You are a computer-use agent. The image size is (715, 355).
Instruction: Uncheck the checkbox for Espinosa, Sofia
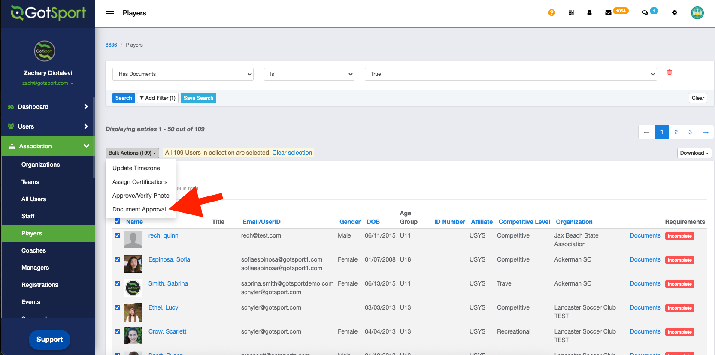[x=118, y=260]
